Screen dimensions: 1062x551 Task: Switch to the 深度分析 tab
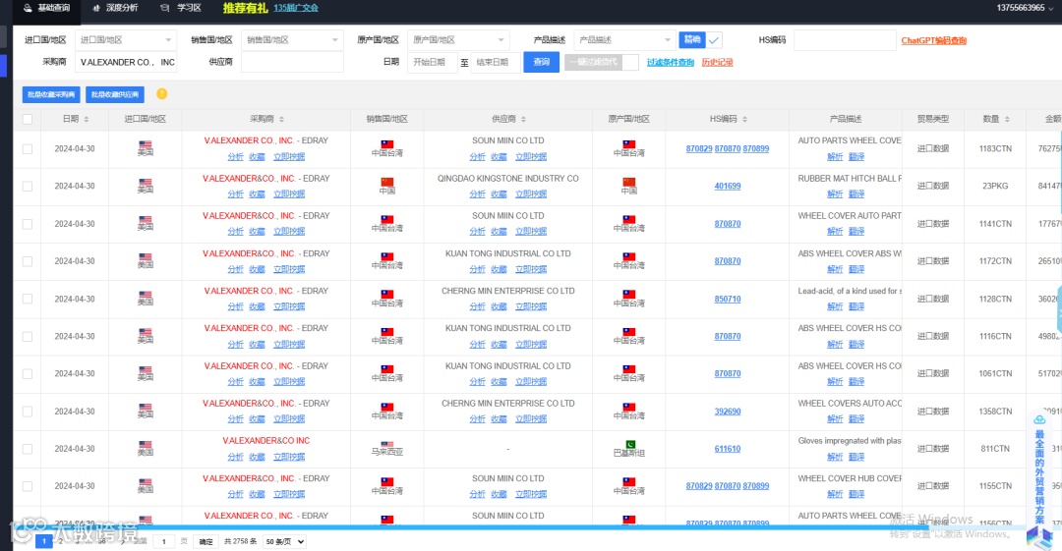click(x=115, y=8)
